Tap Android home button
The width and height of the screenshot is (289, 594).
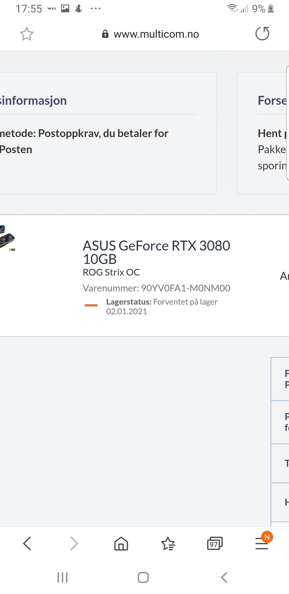tap(143, 577)
